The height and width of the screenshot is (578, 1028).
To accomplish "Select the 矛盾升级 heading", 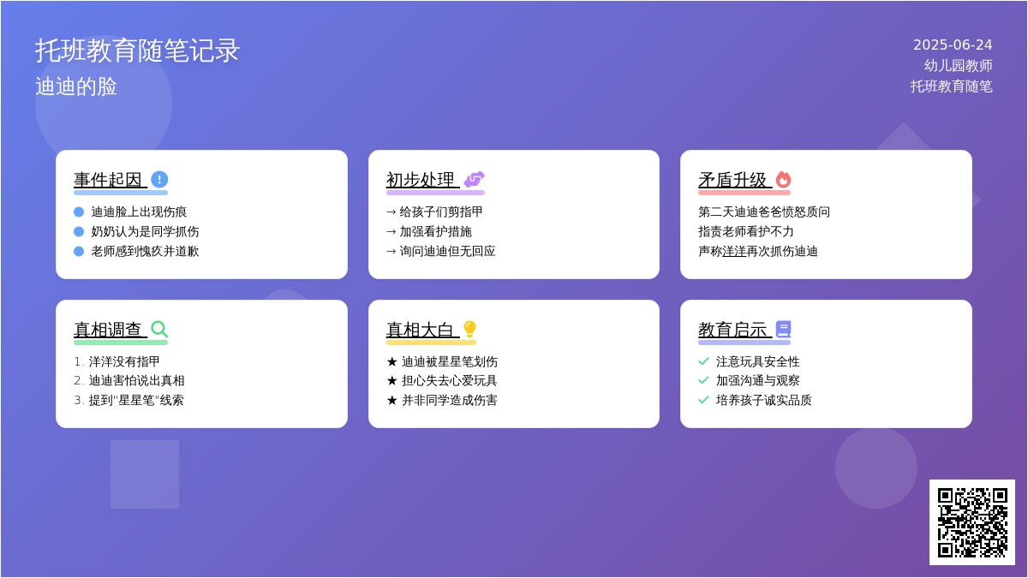I will 732,180.
